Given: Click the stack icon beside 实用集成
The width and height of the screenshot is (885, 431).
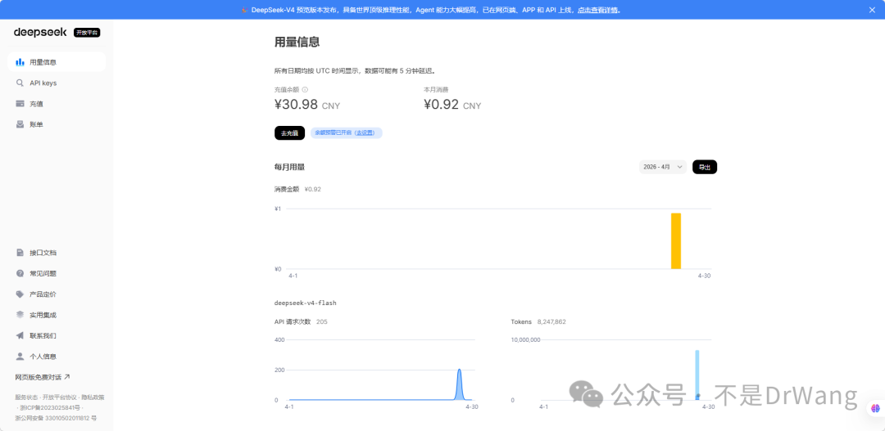Looking at the screenshot, I should click(20, 315).
